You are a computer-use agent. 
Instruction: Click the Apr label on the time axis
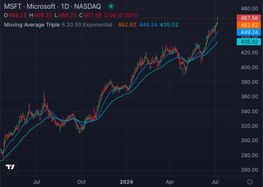[170, 182]
